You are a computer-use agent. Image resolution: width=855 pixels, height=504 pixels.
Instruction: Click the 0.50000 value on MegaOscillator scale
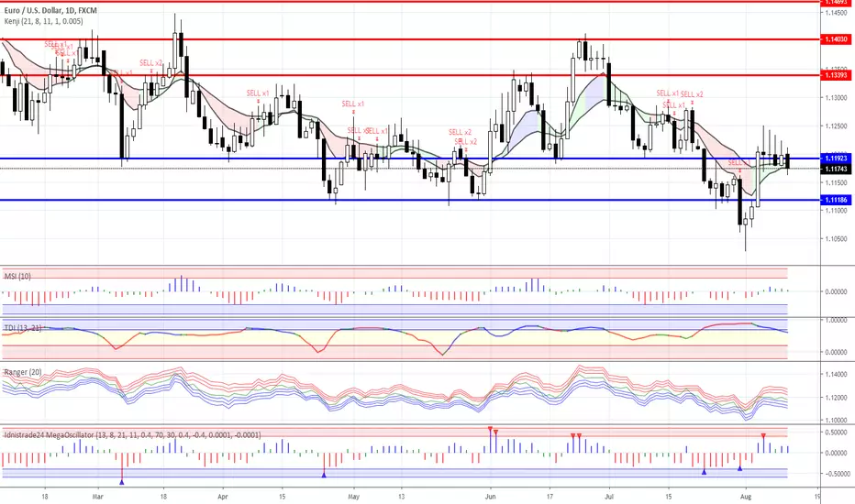coord(836,433)
